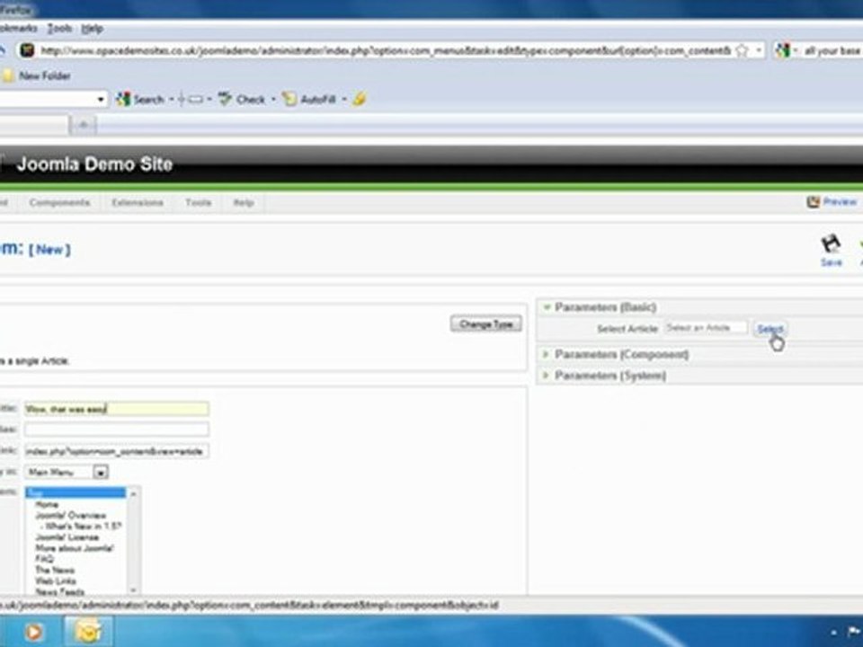Click the Save floppy disk icon
Image resolution: width=863 pixels, height=647 pixels.
[831, 244]
